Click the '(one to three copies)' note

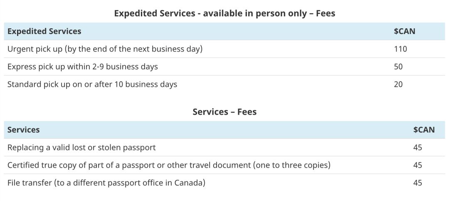291,165
